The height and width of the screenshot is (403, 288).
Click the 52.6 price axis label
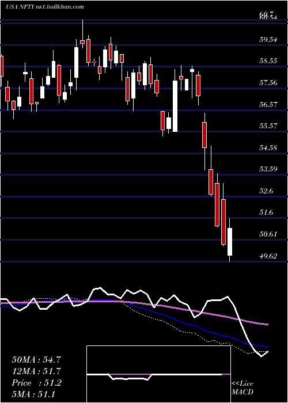pos(266,191)
